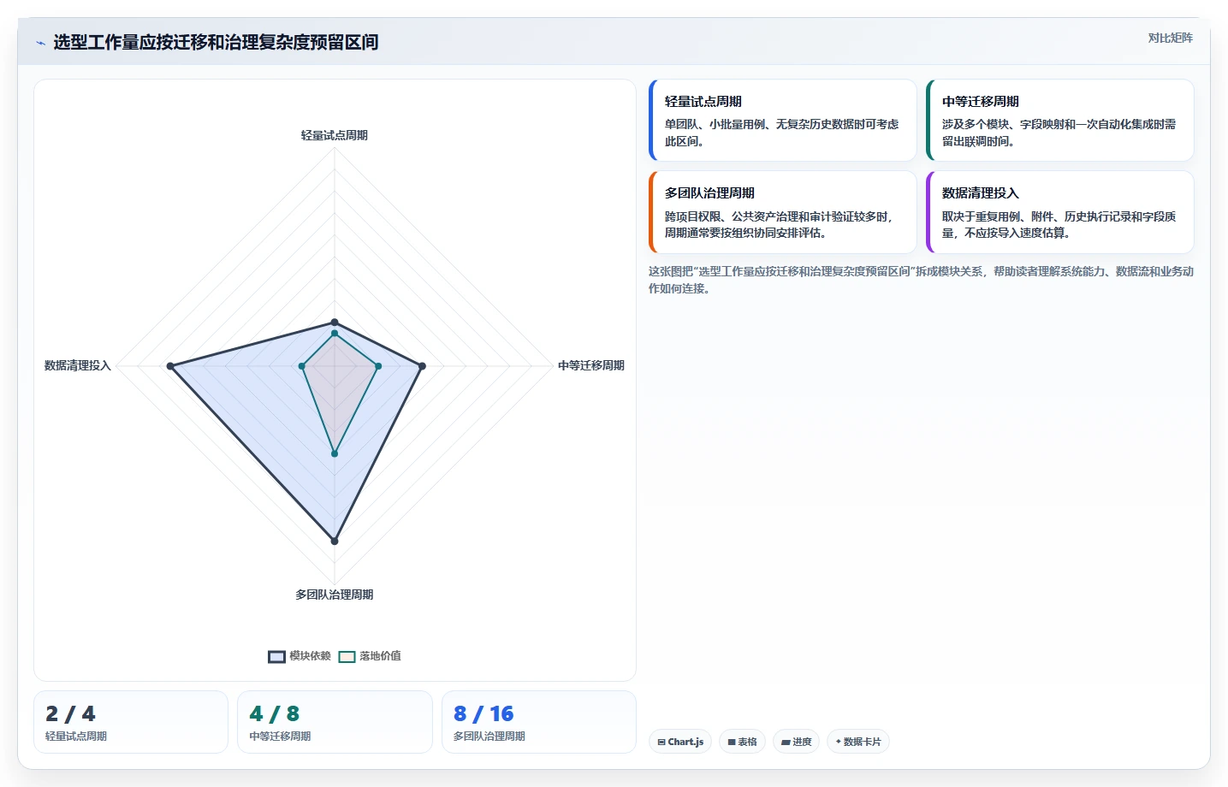Image resolution: width=1228 pixels, height=787 pixels.
Task: Select the 表格 tag chip
Action: pos(742,742)
